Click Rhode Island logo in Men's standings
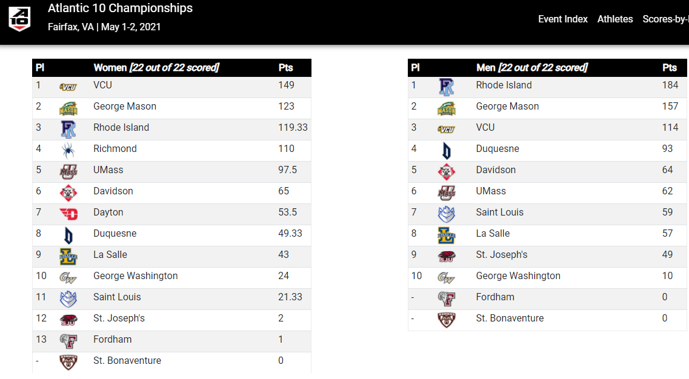This screenshot has width=689, height=379. pos(447,87)
